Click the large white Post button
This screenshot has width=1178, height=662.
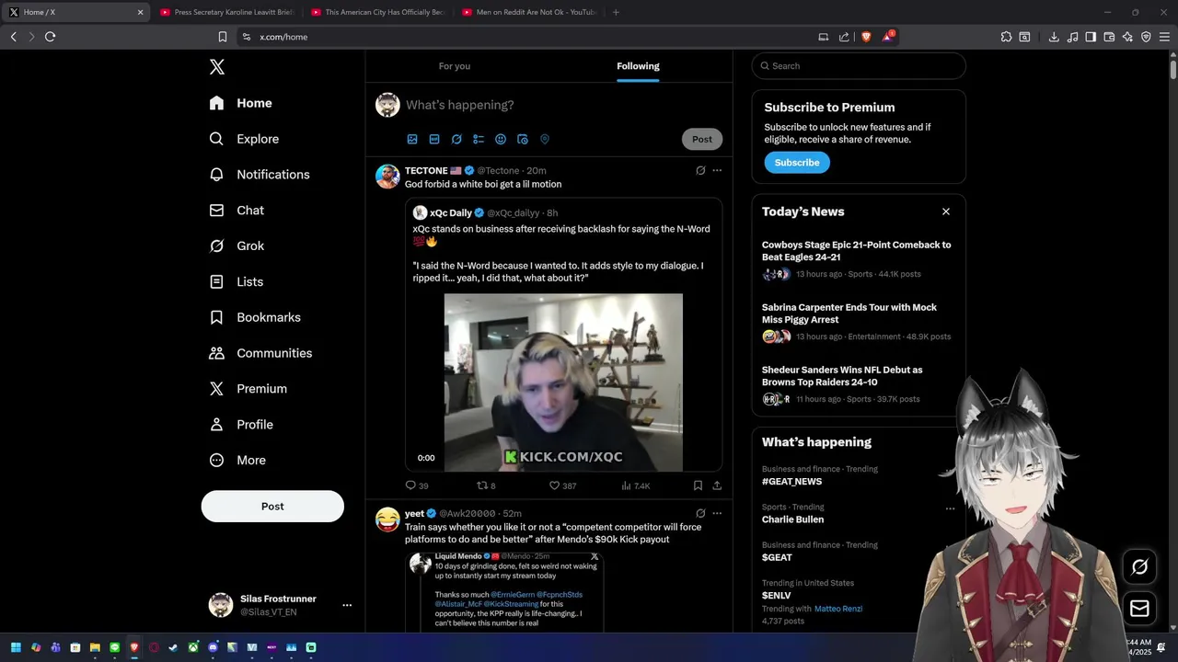(272, 507)
